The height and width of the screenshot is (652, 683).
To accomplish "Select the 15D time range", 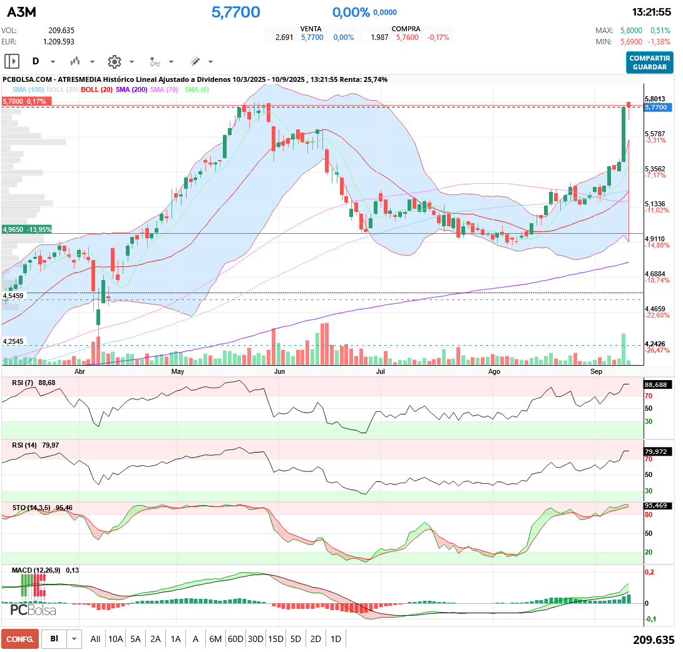I will tap(275, 639).
